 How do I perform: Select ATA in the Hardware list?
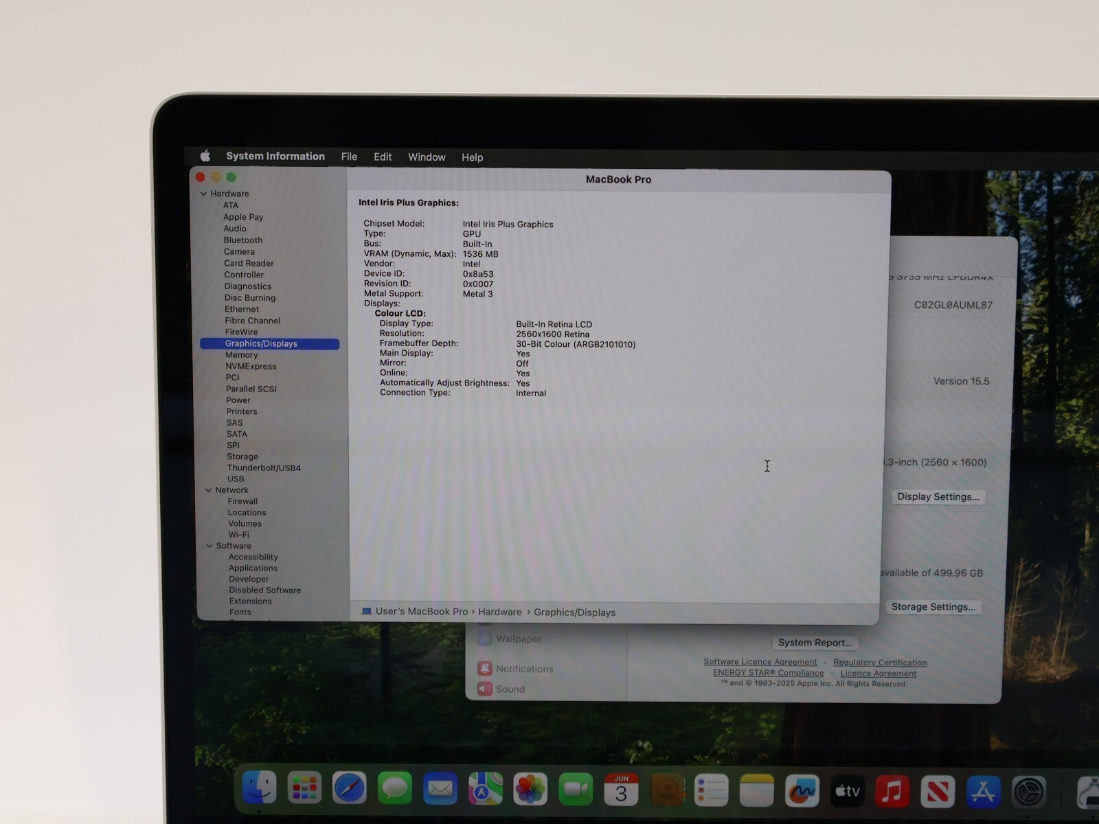[231, 205]
